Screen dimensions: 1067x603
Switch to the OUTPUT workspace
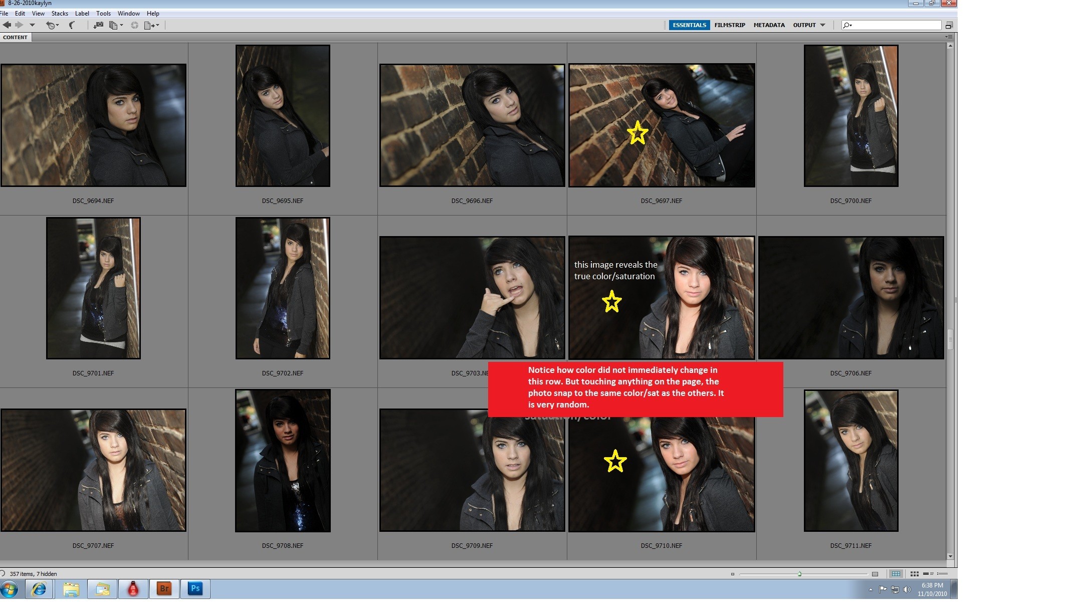tap(804, 25)
